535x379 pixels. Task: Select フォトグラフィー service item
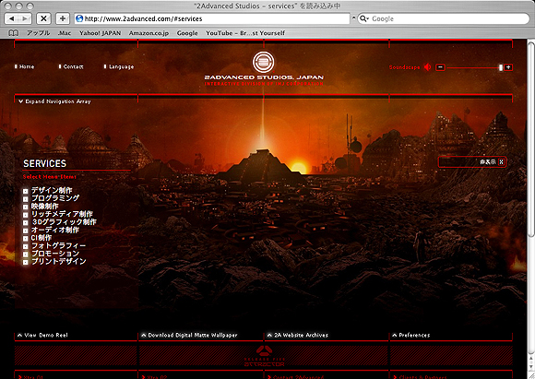pos(54,245)
